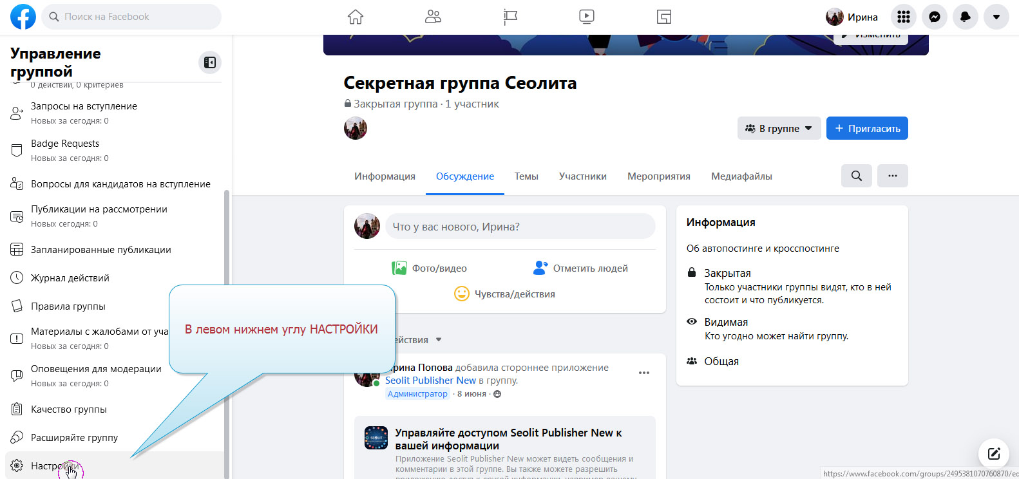Image resolution: width=1019 pixels, height=479 pixels.
Task: Click the search icon in group tabs
Action: (x=856, y=176)
